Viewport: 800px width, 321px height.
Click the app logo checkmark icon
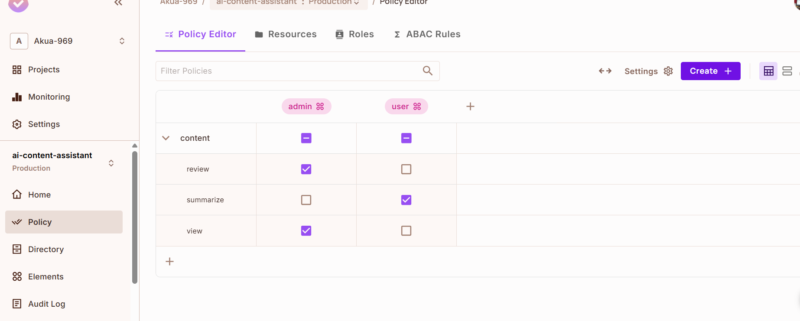coord(19,4)
